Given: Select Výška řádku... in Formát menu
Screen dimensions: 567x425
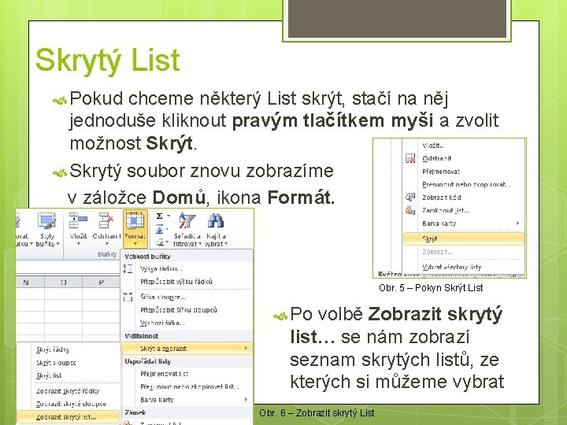Looking at the screenshot, I should [x=161, y=268].
